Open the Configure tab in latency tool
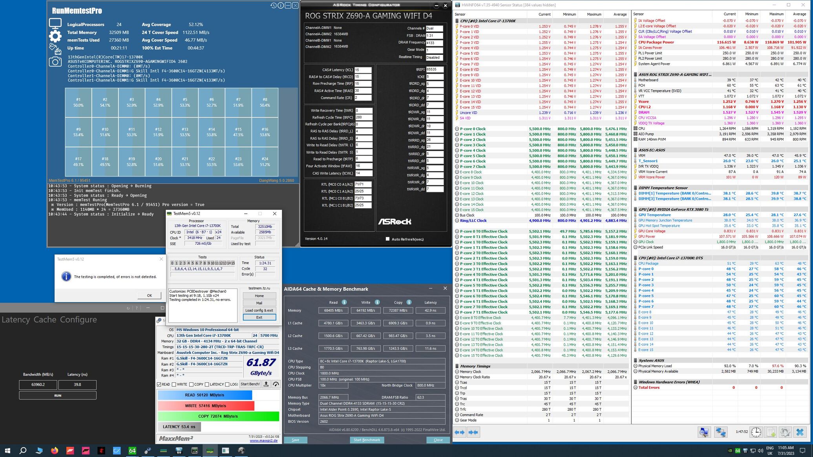Screen dimensions: 813x457 pos(78,320)
